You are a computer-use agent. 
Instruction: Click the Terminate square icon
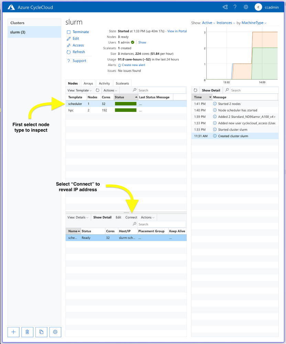[x=69, y=32]
